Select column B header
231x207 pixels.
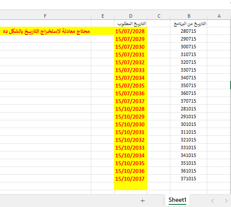point(189,16)
